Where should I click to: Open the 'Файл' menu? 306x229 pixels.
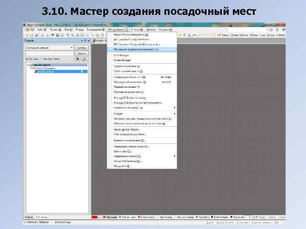(42, 30)
